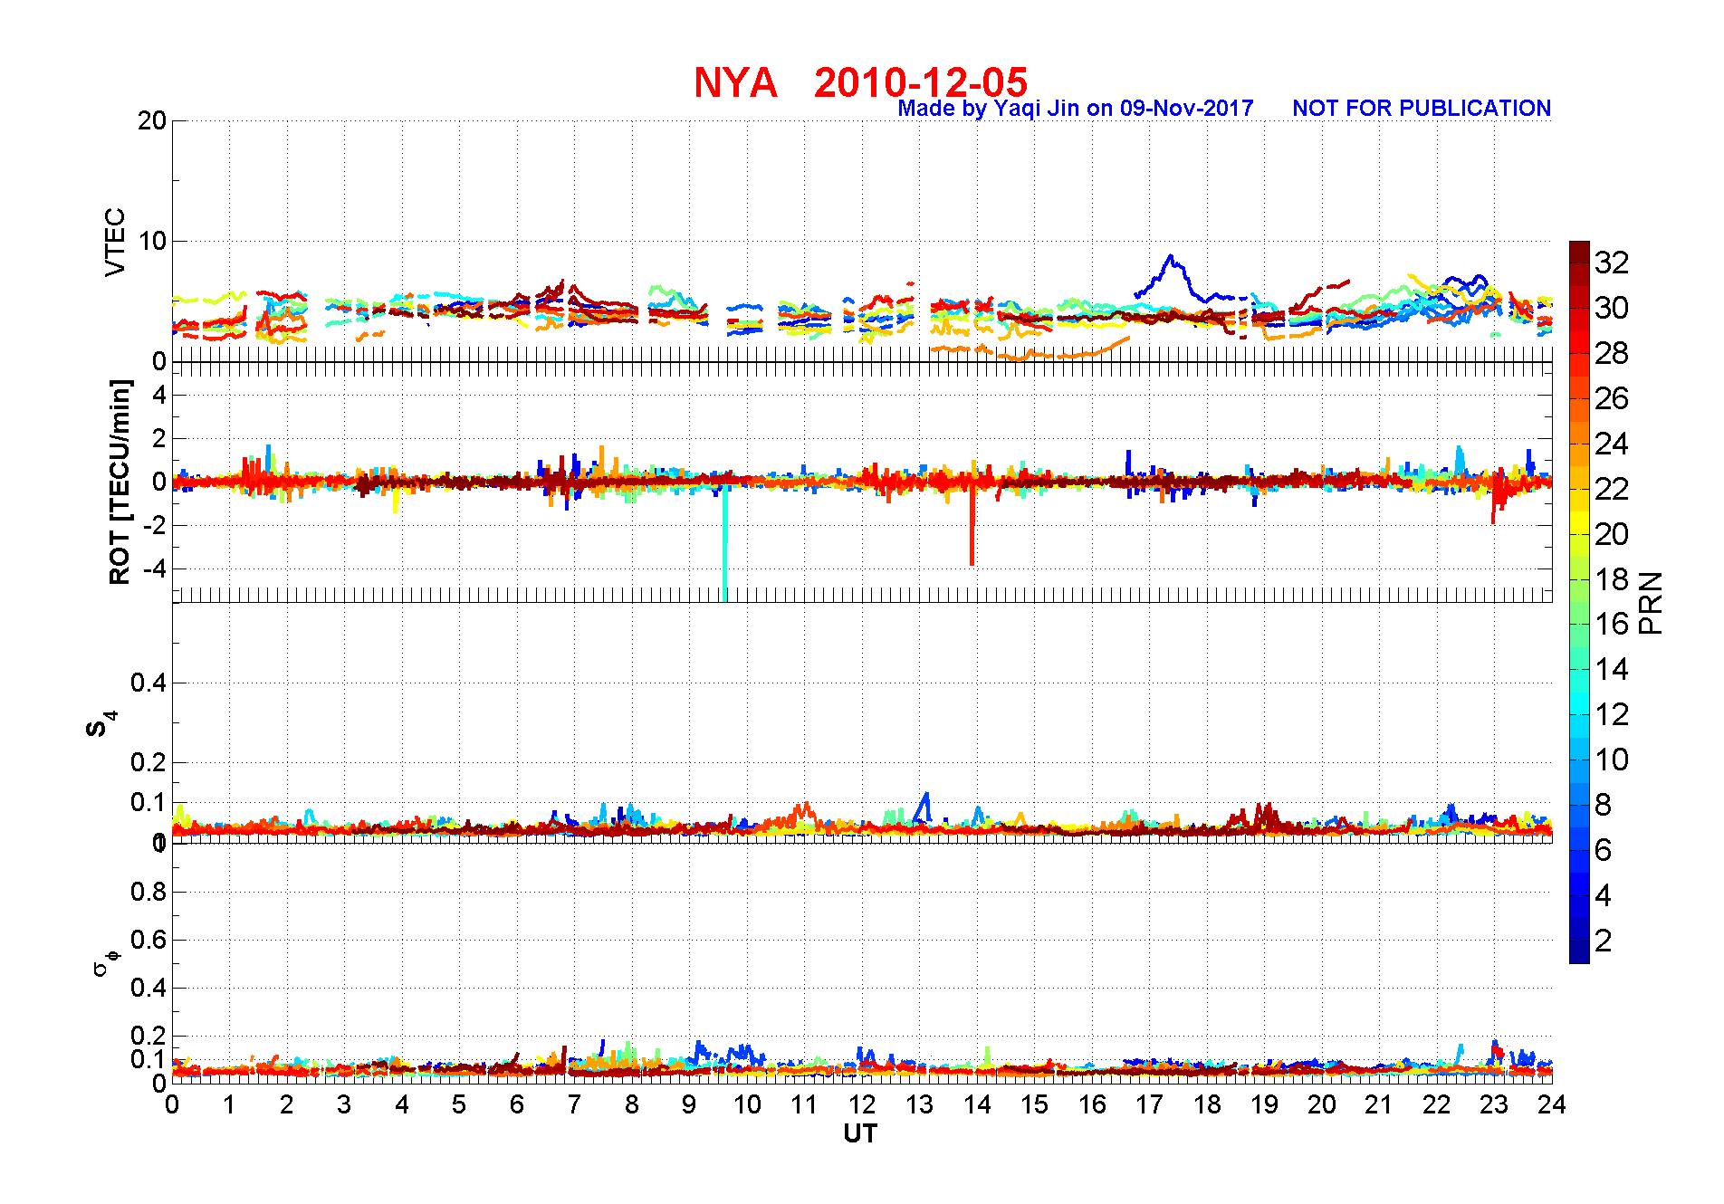Select the "3" tick on the UT axis
This screenshot has height=1204, width=1724.
tap(344, 1104)
